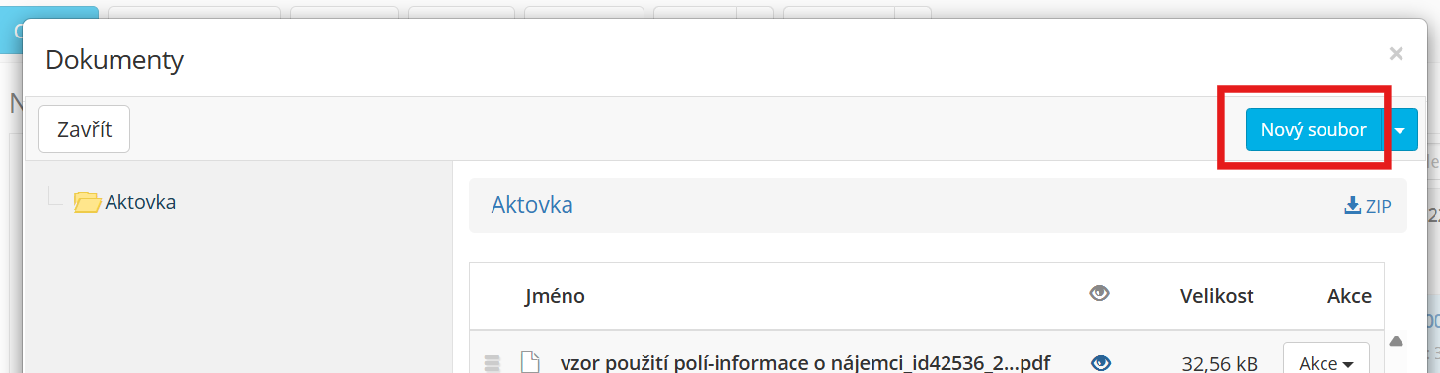Open the vzor použití polí-informace PDF file

(x=804, y=362)
